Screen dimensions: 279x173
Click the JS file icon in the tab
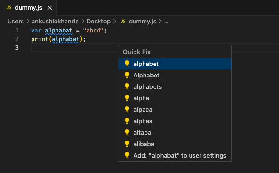[x=9, y=8]
